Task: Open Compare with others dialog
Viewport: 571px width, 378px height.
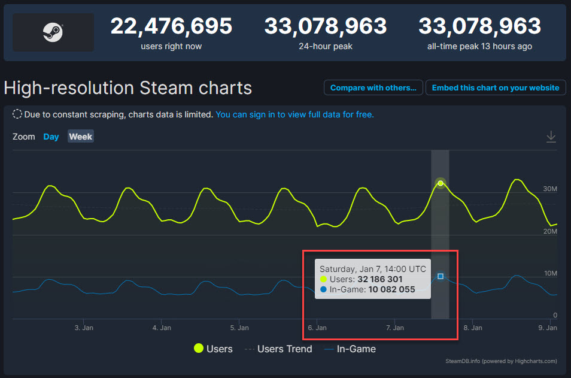Action: [373, 87]
